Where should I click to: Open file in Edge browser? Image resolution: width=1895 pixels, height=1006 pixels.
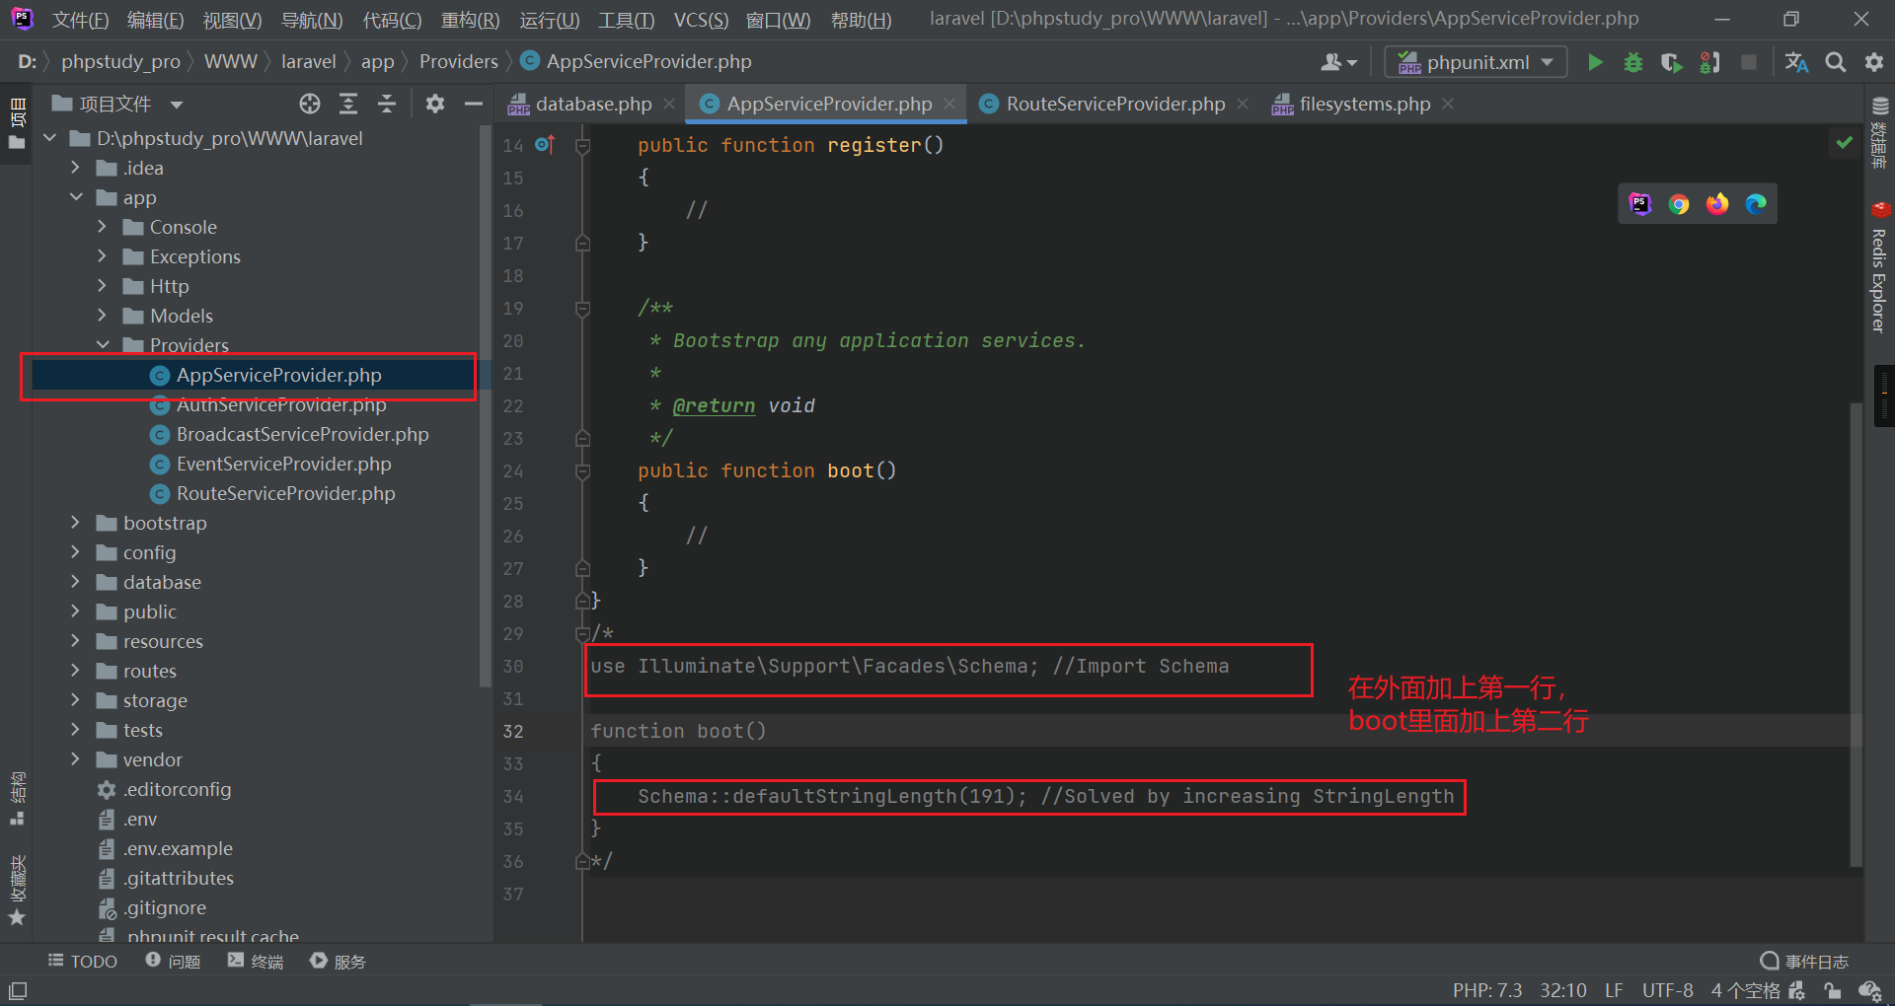pos(1756,204)
